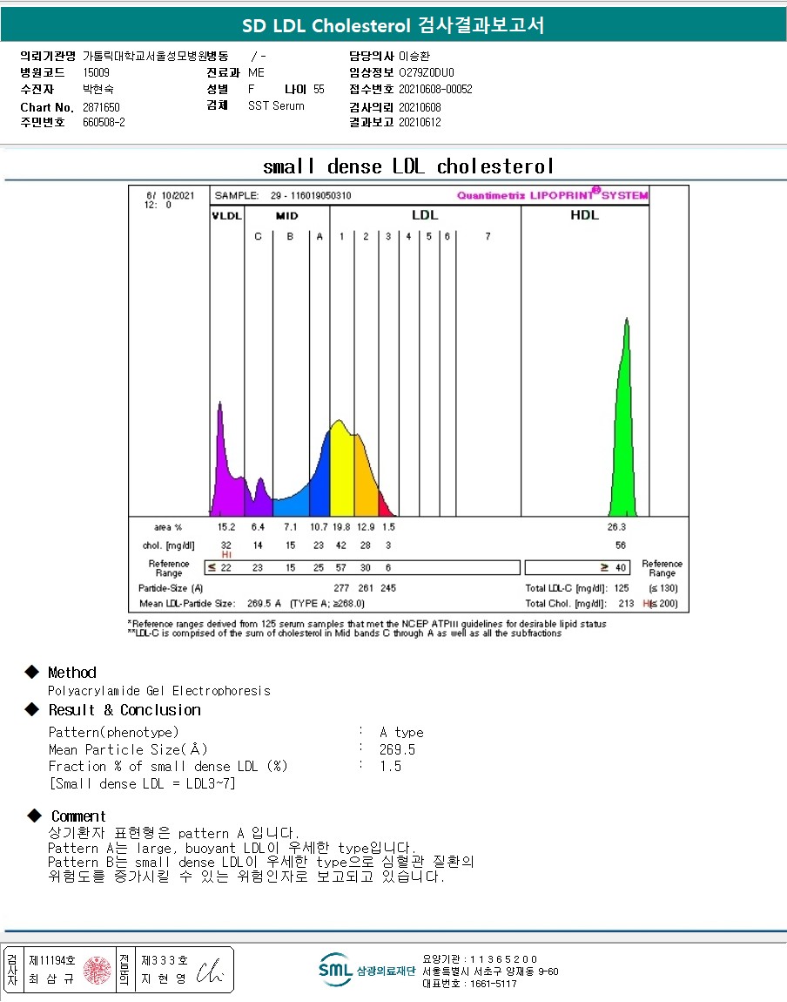The image size is (787, 1002).
Task: Click the SML 삼광의료재단 logo
Action: point(367,970)
